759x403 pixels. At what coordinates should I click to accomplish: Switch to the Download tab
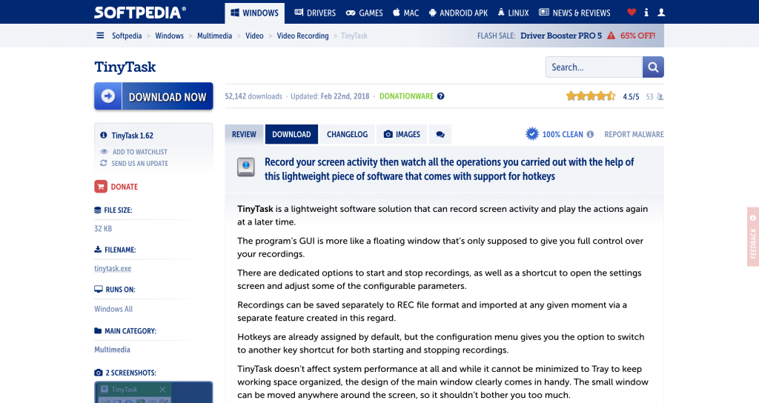(x=291, y=135)
